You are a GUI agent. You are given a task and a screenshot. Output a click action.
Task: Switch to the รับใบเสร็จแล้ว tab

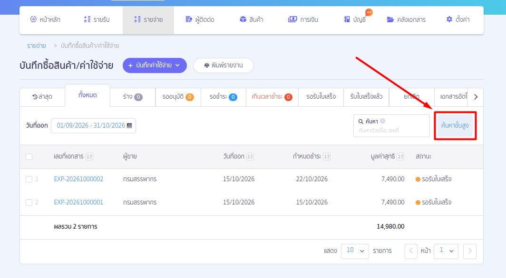366,97
